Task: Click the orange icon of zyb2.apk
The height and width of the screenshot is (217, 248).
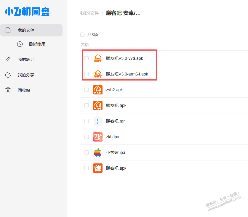Action: click(98, 90)
